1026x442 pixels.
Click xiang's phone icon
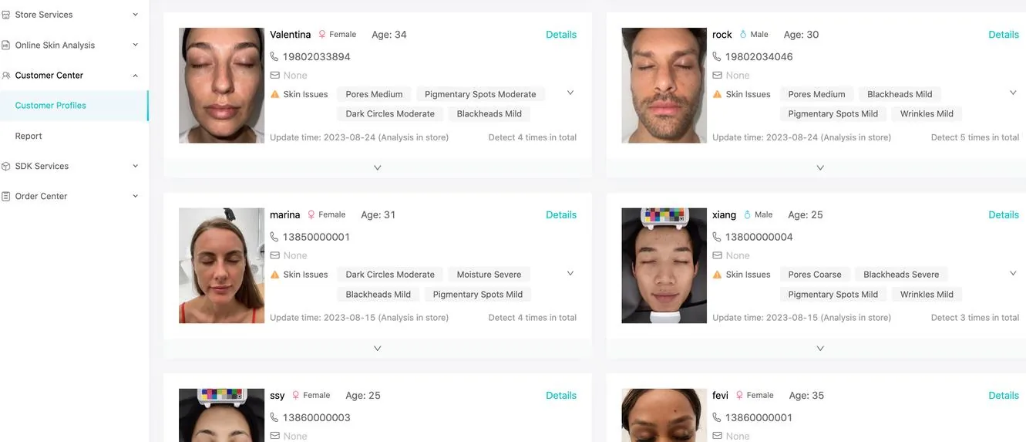coord(717,237)
